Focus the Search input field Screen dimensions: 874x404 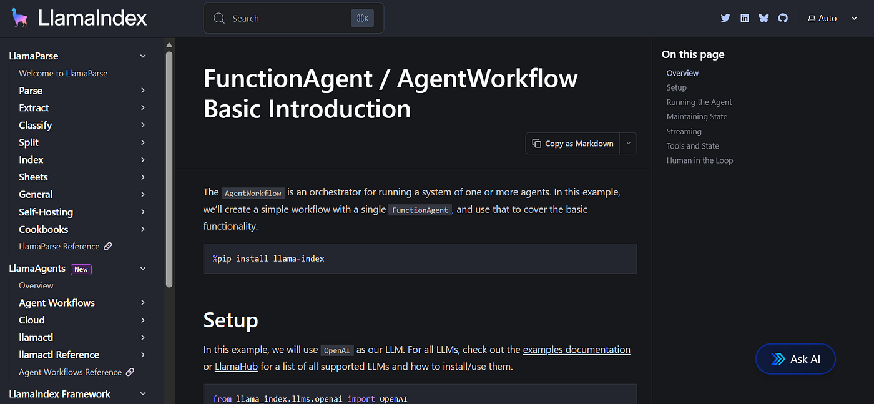click(293, 18)
